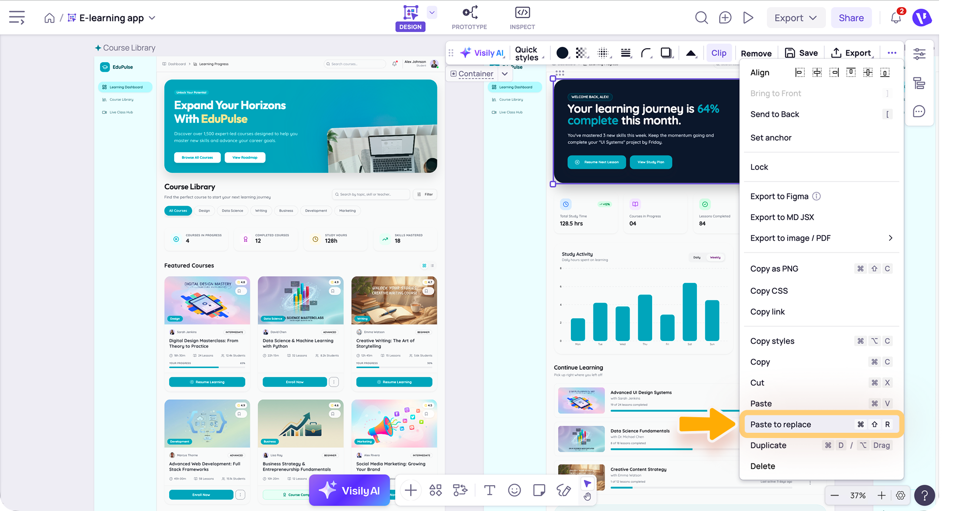This screenshot has width=956, height=511.
Task: Align selection to horizontal center
Action: (817, 73)
